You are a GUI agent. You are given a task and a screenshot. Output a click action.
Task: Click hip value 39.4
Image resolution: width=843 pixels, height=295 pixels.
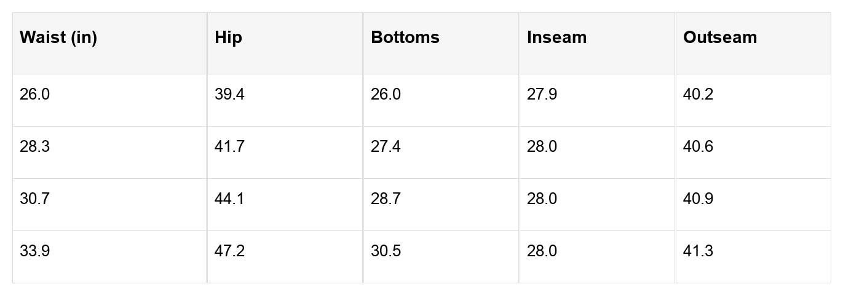[229, 95]
